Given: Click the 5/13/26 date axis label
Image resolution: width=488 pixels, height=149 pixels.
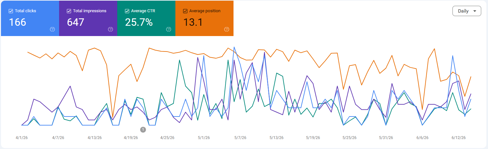Looking at the screenshot, I should [276, 138].
